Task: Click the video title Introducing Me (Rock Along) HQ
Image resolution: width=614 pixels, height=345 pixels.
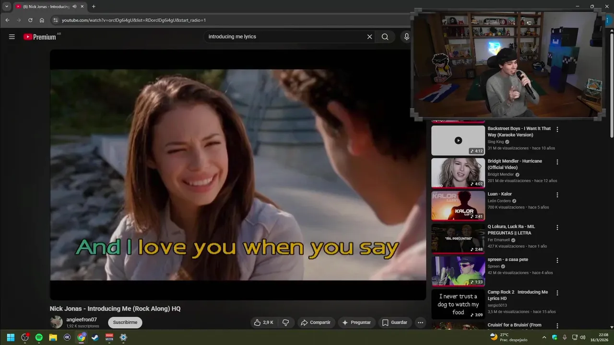Action: [115, 309]
